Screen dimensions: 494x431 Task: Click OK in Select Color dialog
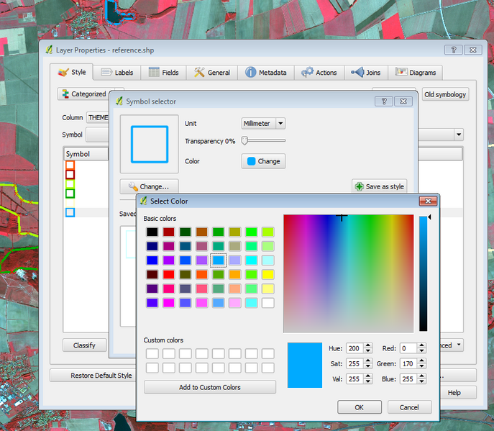(360, 407)
